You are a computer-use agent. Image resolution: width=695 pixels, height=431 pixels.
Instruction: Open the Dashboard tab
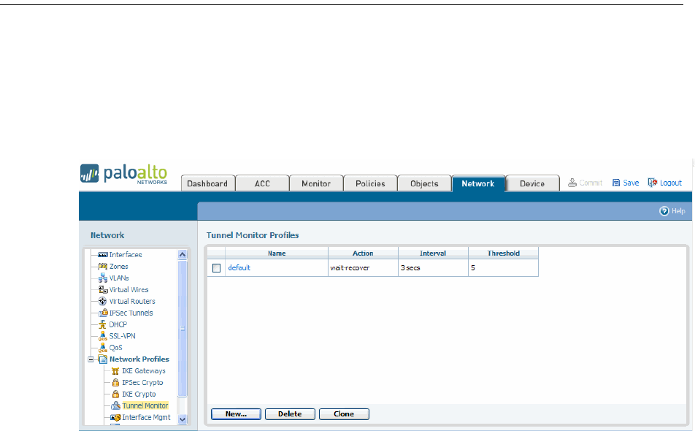point(207,183)
